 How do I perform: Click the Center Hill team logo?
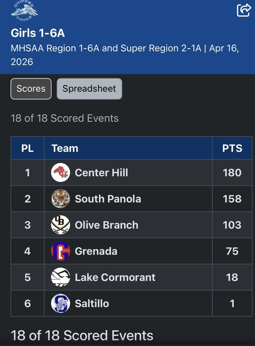[x=61, y=173]
